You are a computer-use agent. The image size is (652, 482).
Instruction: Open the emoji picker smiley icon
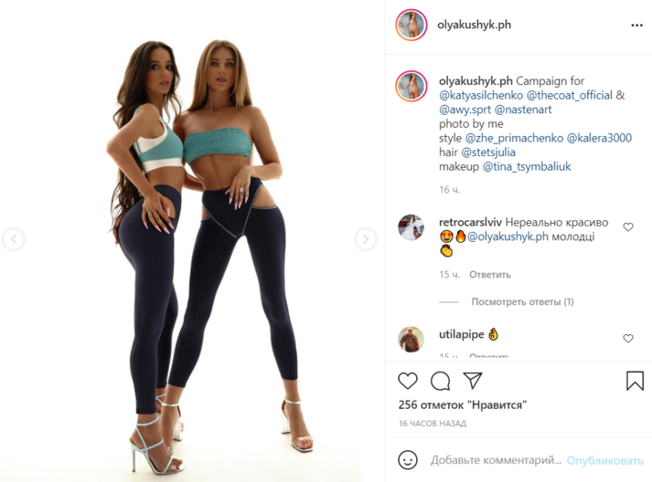point(408,460)
